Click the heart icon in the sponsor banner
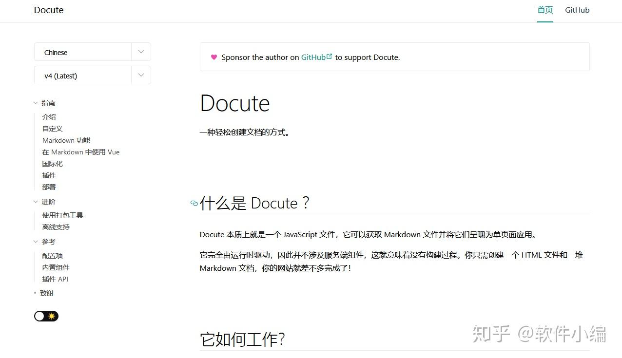The height and width of the screenshot is (358, 622). (214, 57)
